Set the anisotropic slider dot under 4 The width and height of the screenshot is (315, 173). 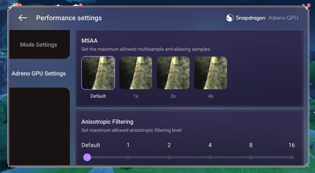pos(210,157)
